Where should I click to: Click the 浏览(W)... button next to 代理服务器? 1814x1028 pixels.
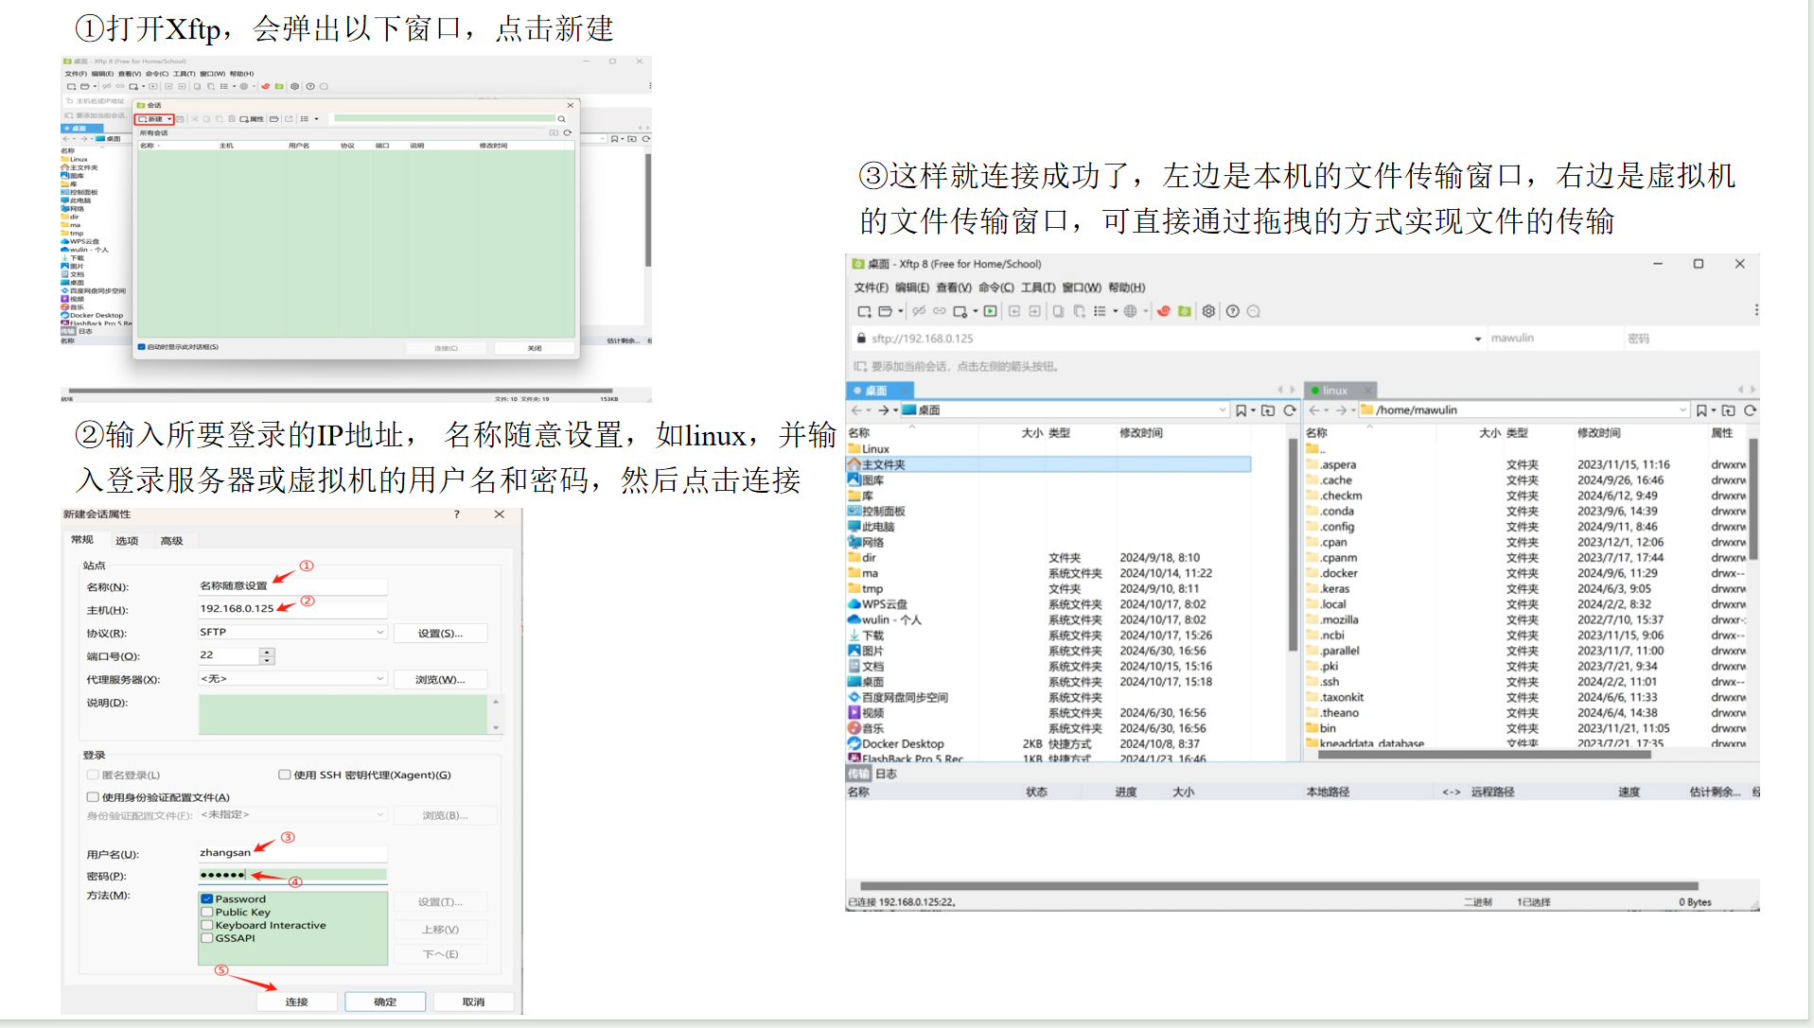440,679
